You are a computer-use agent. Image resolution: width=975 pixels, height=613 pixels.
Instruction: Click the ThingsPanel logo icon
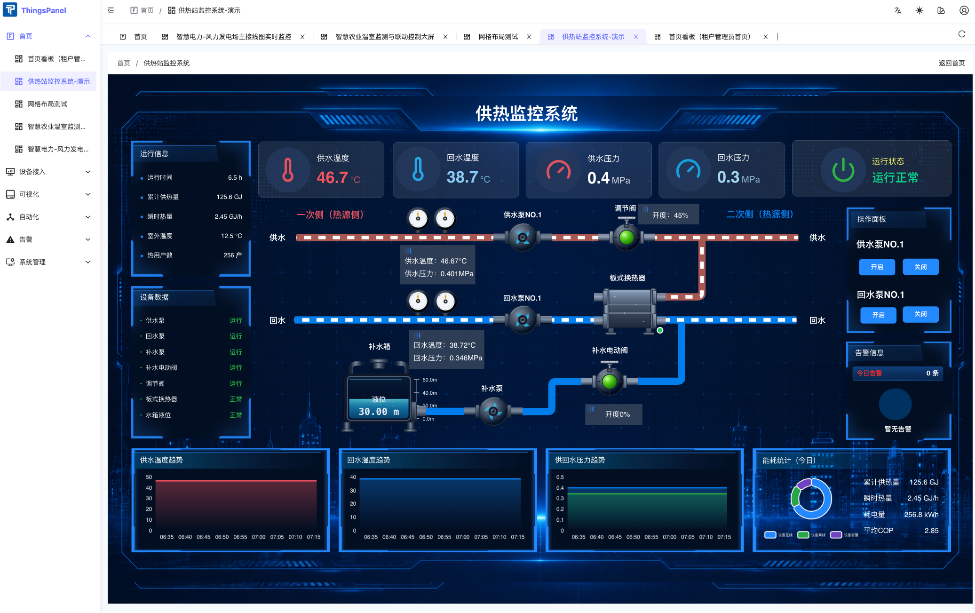click(x=10, y=10)
